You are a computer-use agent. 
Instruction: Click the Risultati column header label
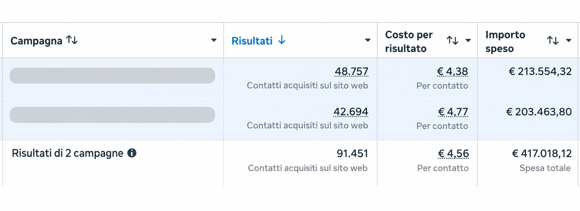point(252,41)
